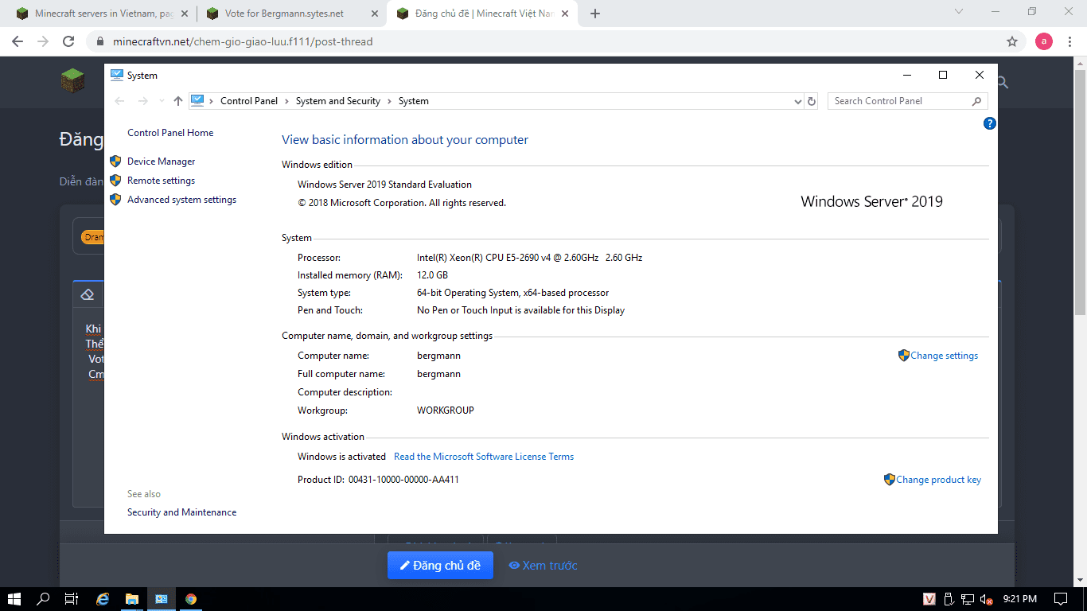This screenshot has width=1087, height=611.
Task: Open taskbar search
Action: click(43, 599)
